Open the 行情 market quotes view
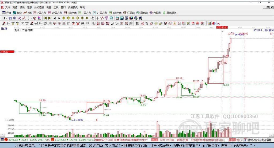The image size is (274, 148). [6, 13]
